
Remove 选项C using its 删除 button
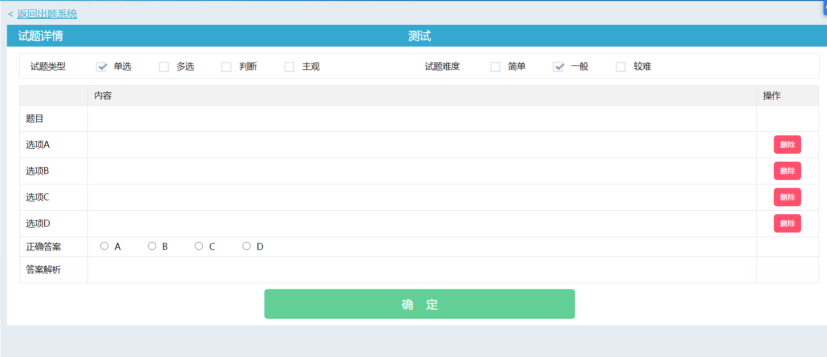tap(787, 197)
